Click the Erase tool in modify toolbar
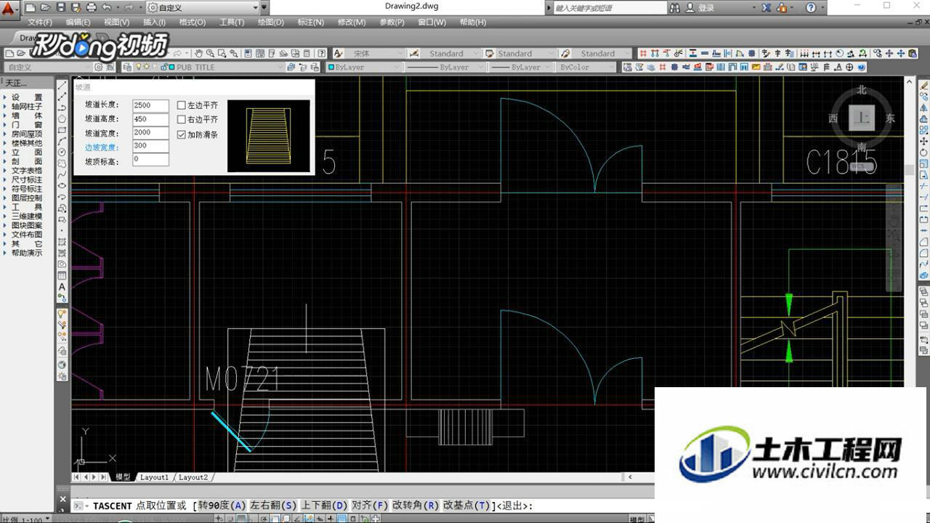The width and height of the screenshot is (930, 523). [924, 85]
